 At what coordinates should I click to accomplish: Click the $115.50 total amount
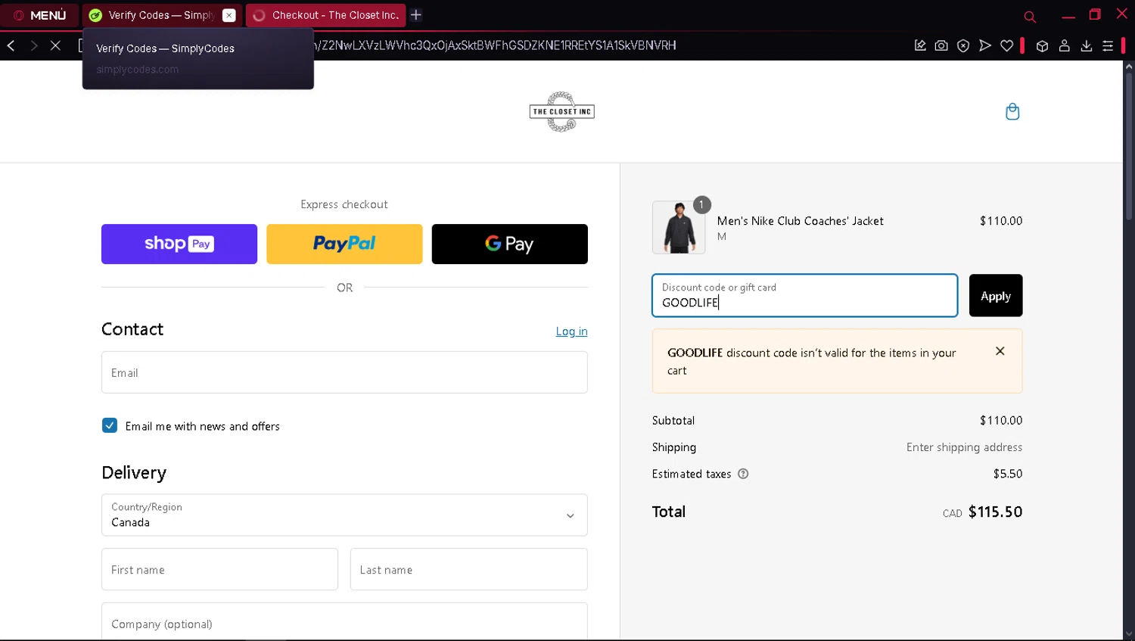pos(995,512)
